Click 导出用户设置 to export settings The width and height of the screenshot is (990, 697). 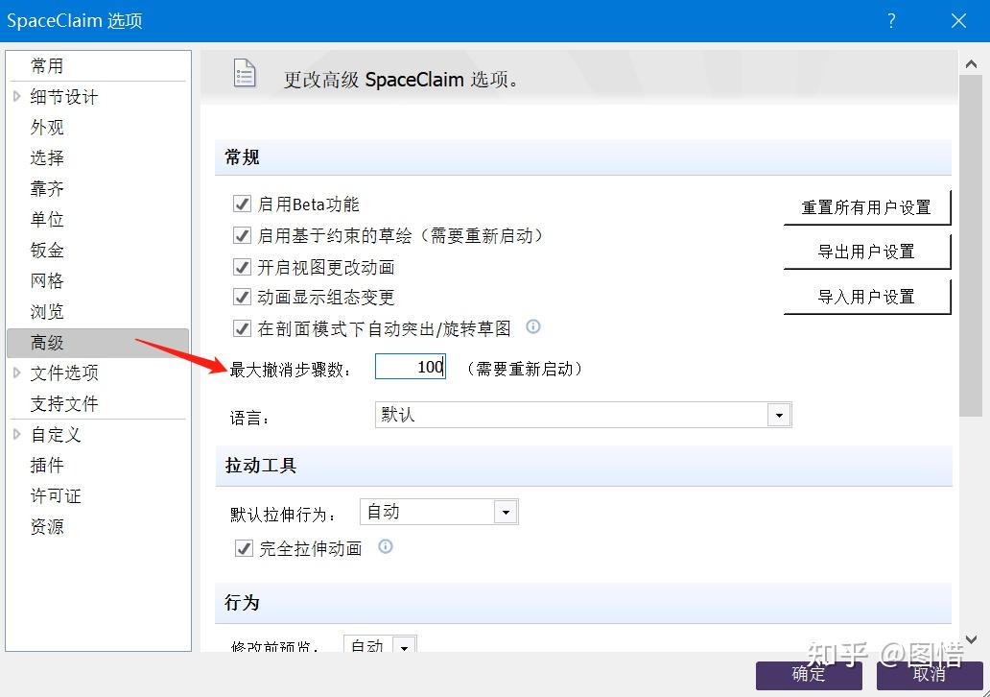click(866, 251)
